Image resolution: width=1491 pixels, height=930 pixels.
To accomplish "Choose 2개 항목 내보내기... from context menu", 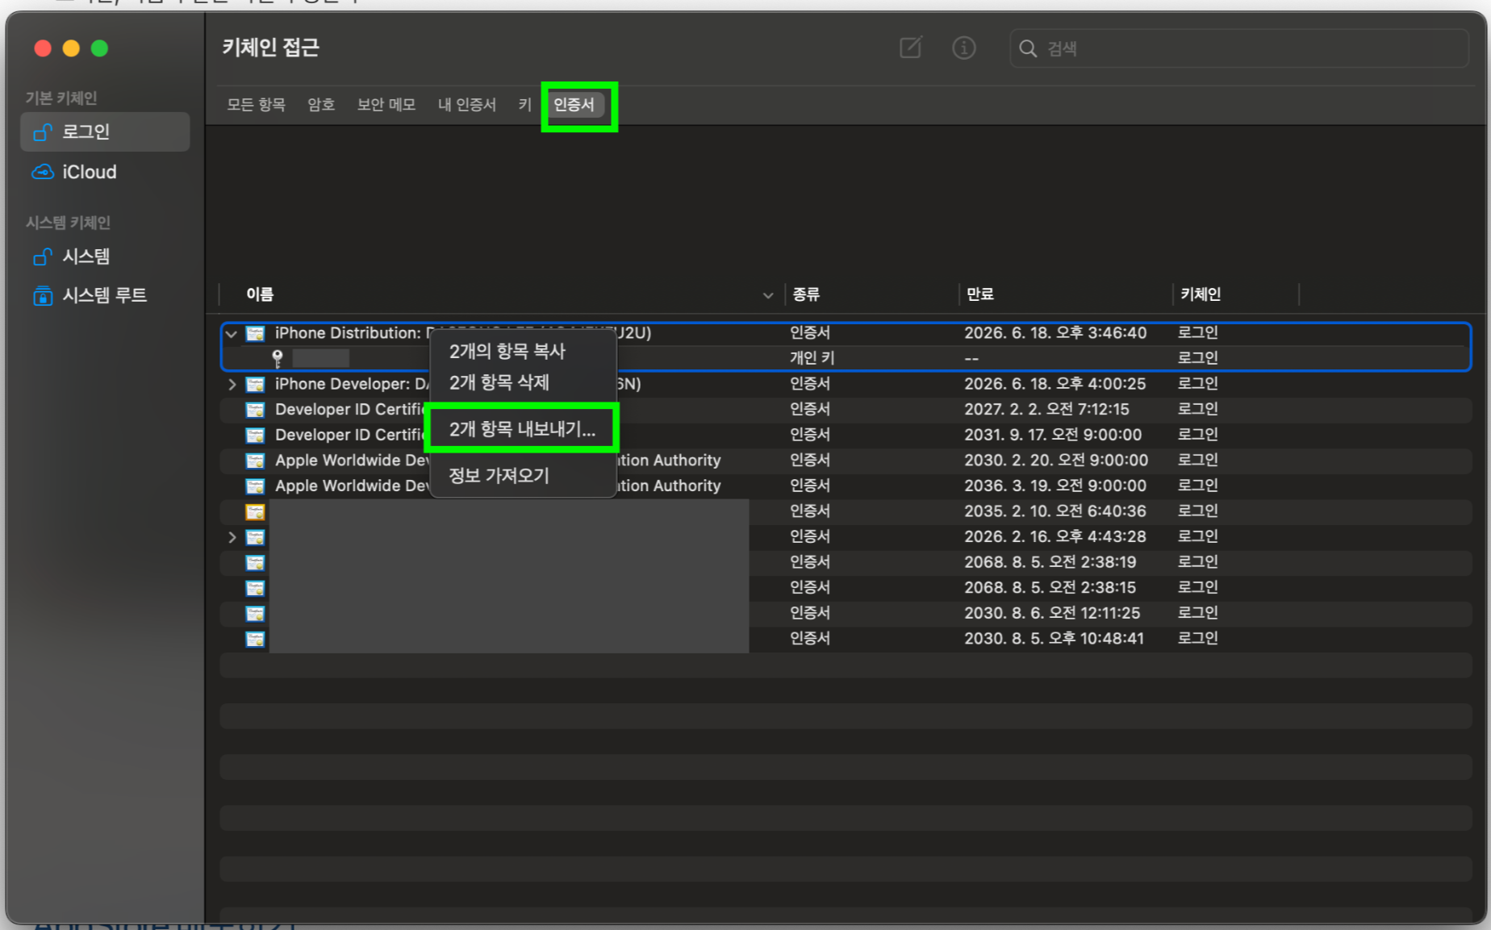I will click(x=523, y=429).
